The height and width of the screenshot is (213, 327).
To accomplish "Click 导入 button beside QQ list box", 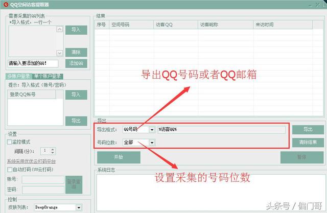I will click(x=76, y=30).
